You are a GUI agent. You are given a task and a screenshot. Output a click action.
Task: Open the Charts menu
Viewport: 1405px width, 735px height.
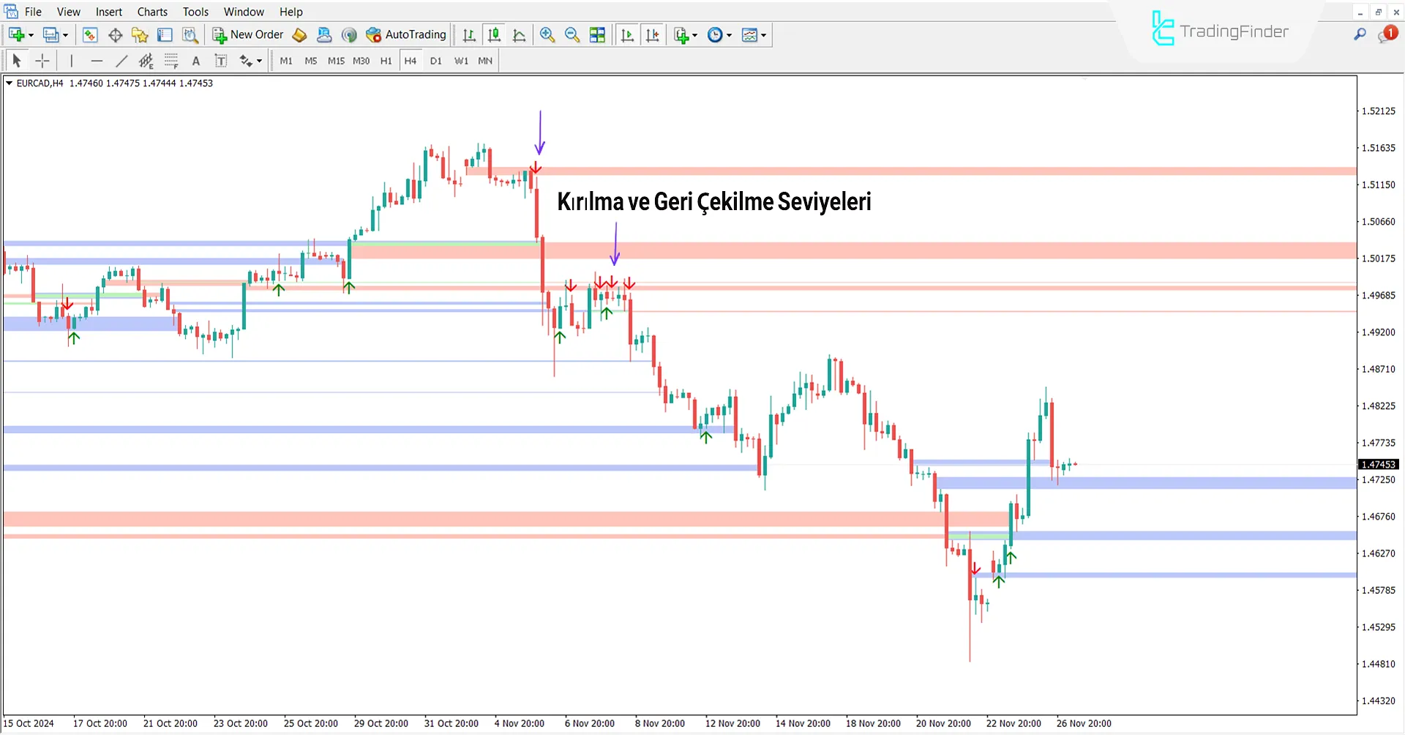coord(152,12)
